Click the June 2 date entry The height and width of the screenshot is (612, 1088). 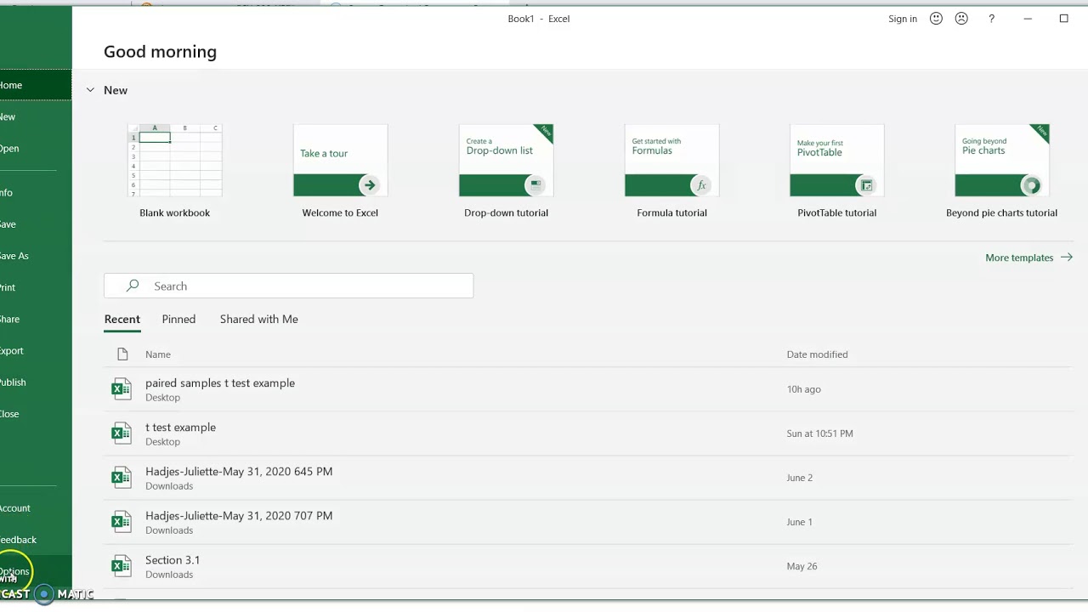click(x=799, y=478)
